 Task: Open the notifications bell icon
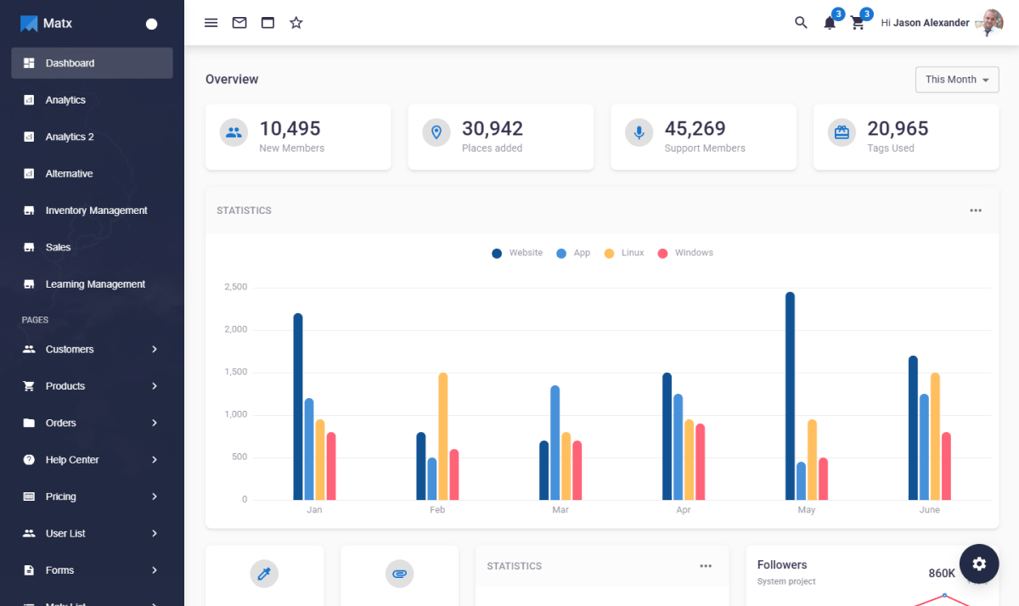(x=830, y=23)
